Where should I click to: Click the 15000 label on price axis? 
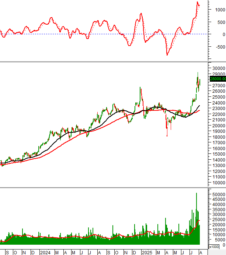(x=219, y=154)
